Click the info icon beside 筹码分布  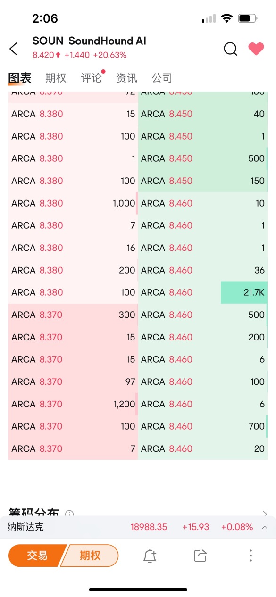(x=69, y=514)
